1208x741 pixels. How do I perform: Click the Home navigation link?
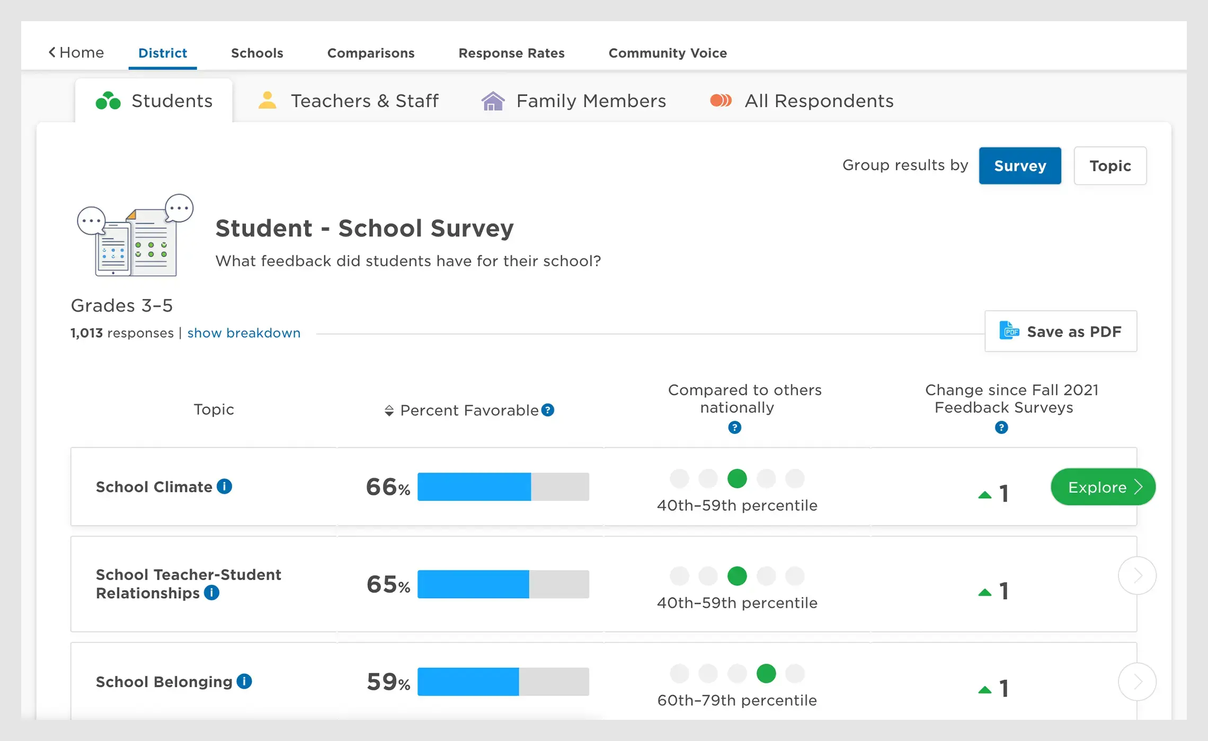pos(77,52)
